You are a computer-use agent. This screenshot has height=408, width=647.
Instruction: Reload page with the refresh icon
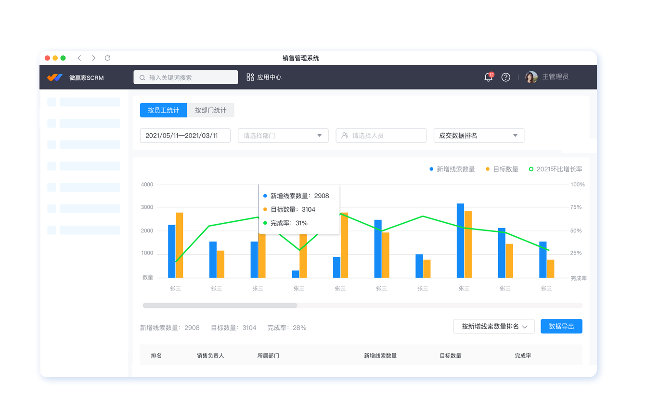point(108,58)
